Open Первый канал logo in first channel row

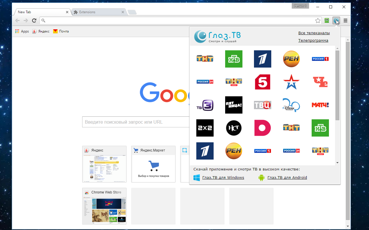pyautogui.click(x=263, y=59)
